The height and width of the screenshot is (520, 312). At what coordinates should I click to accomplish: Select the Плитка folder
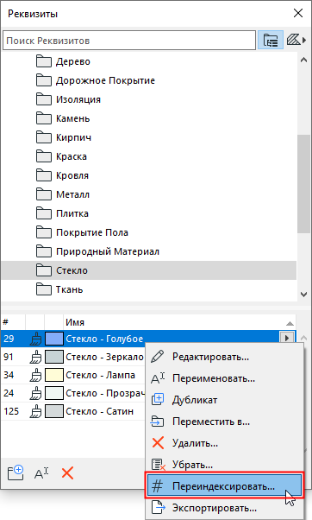148,213
